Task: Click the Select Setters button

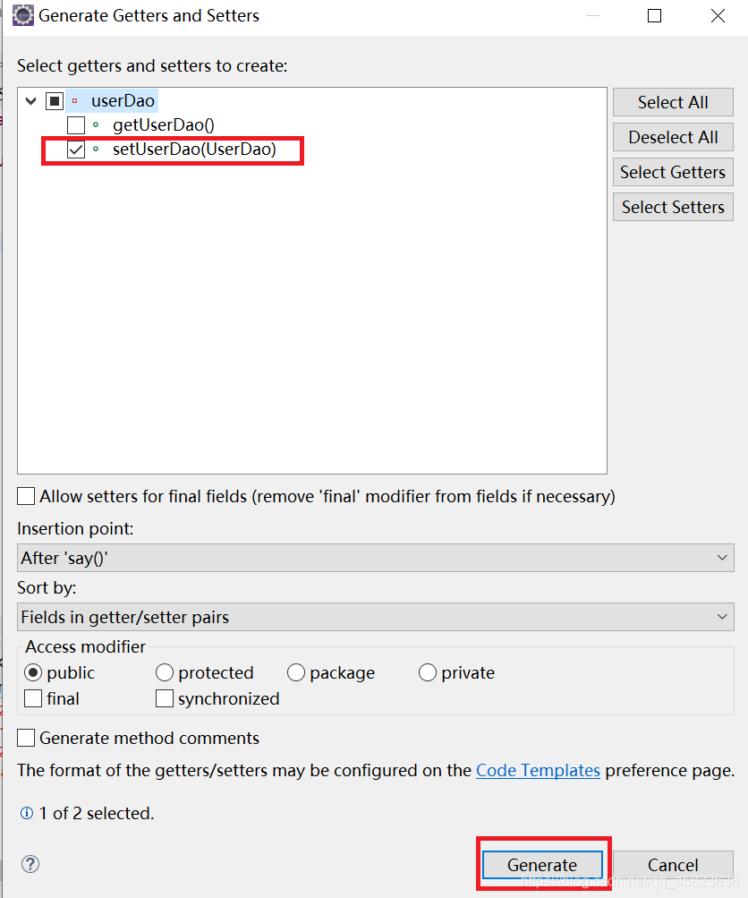Action: click(x=672, y=207)
